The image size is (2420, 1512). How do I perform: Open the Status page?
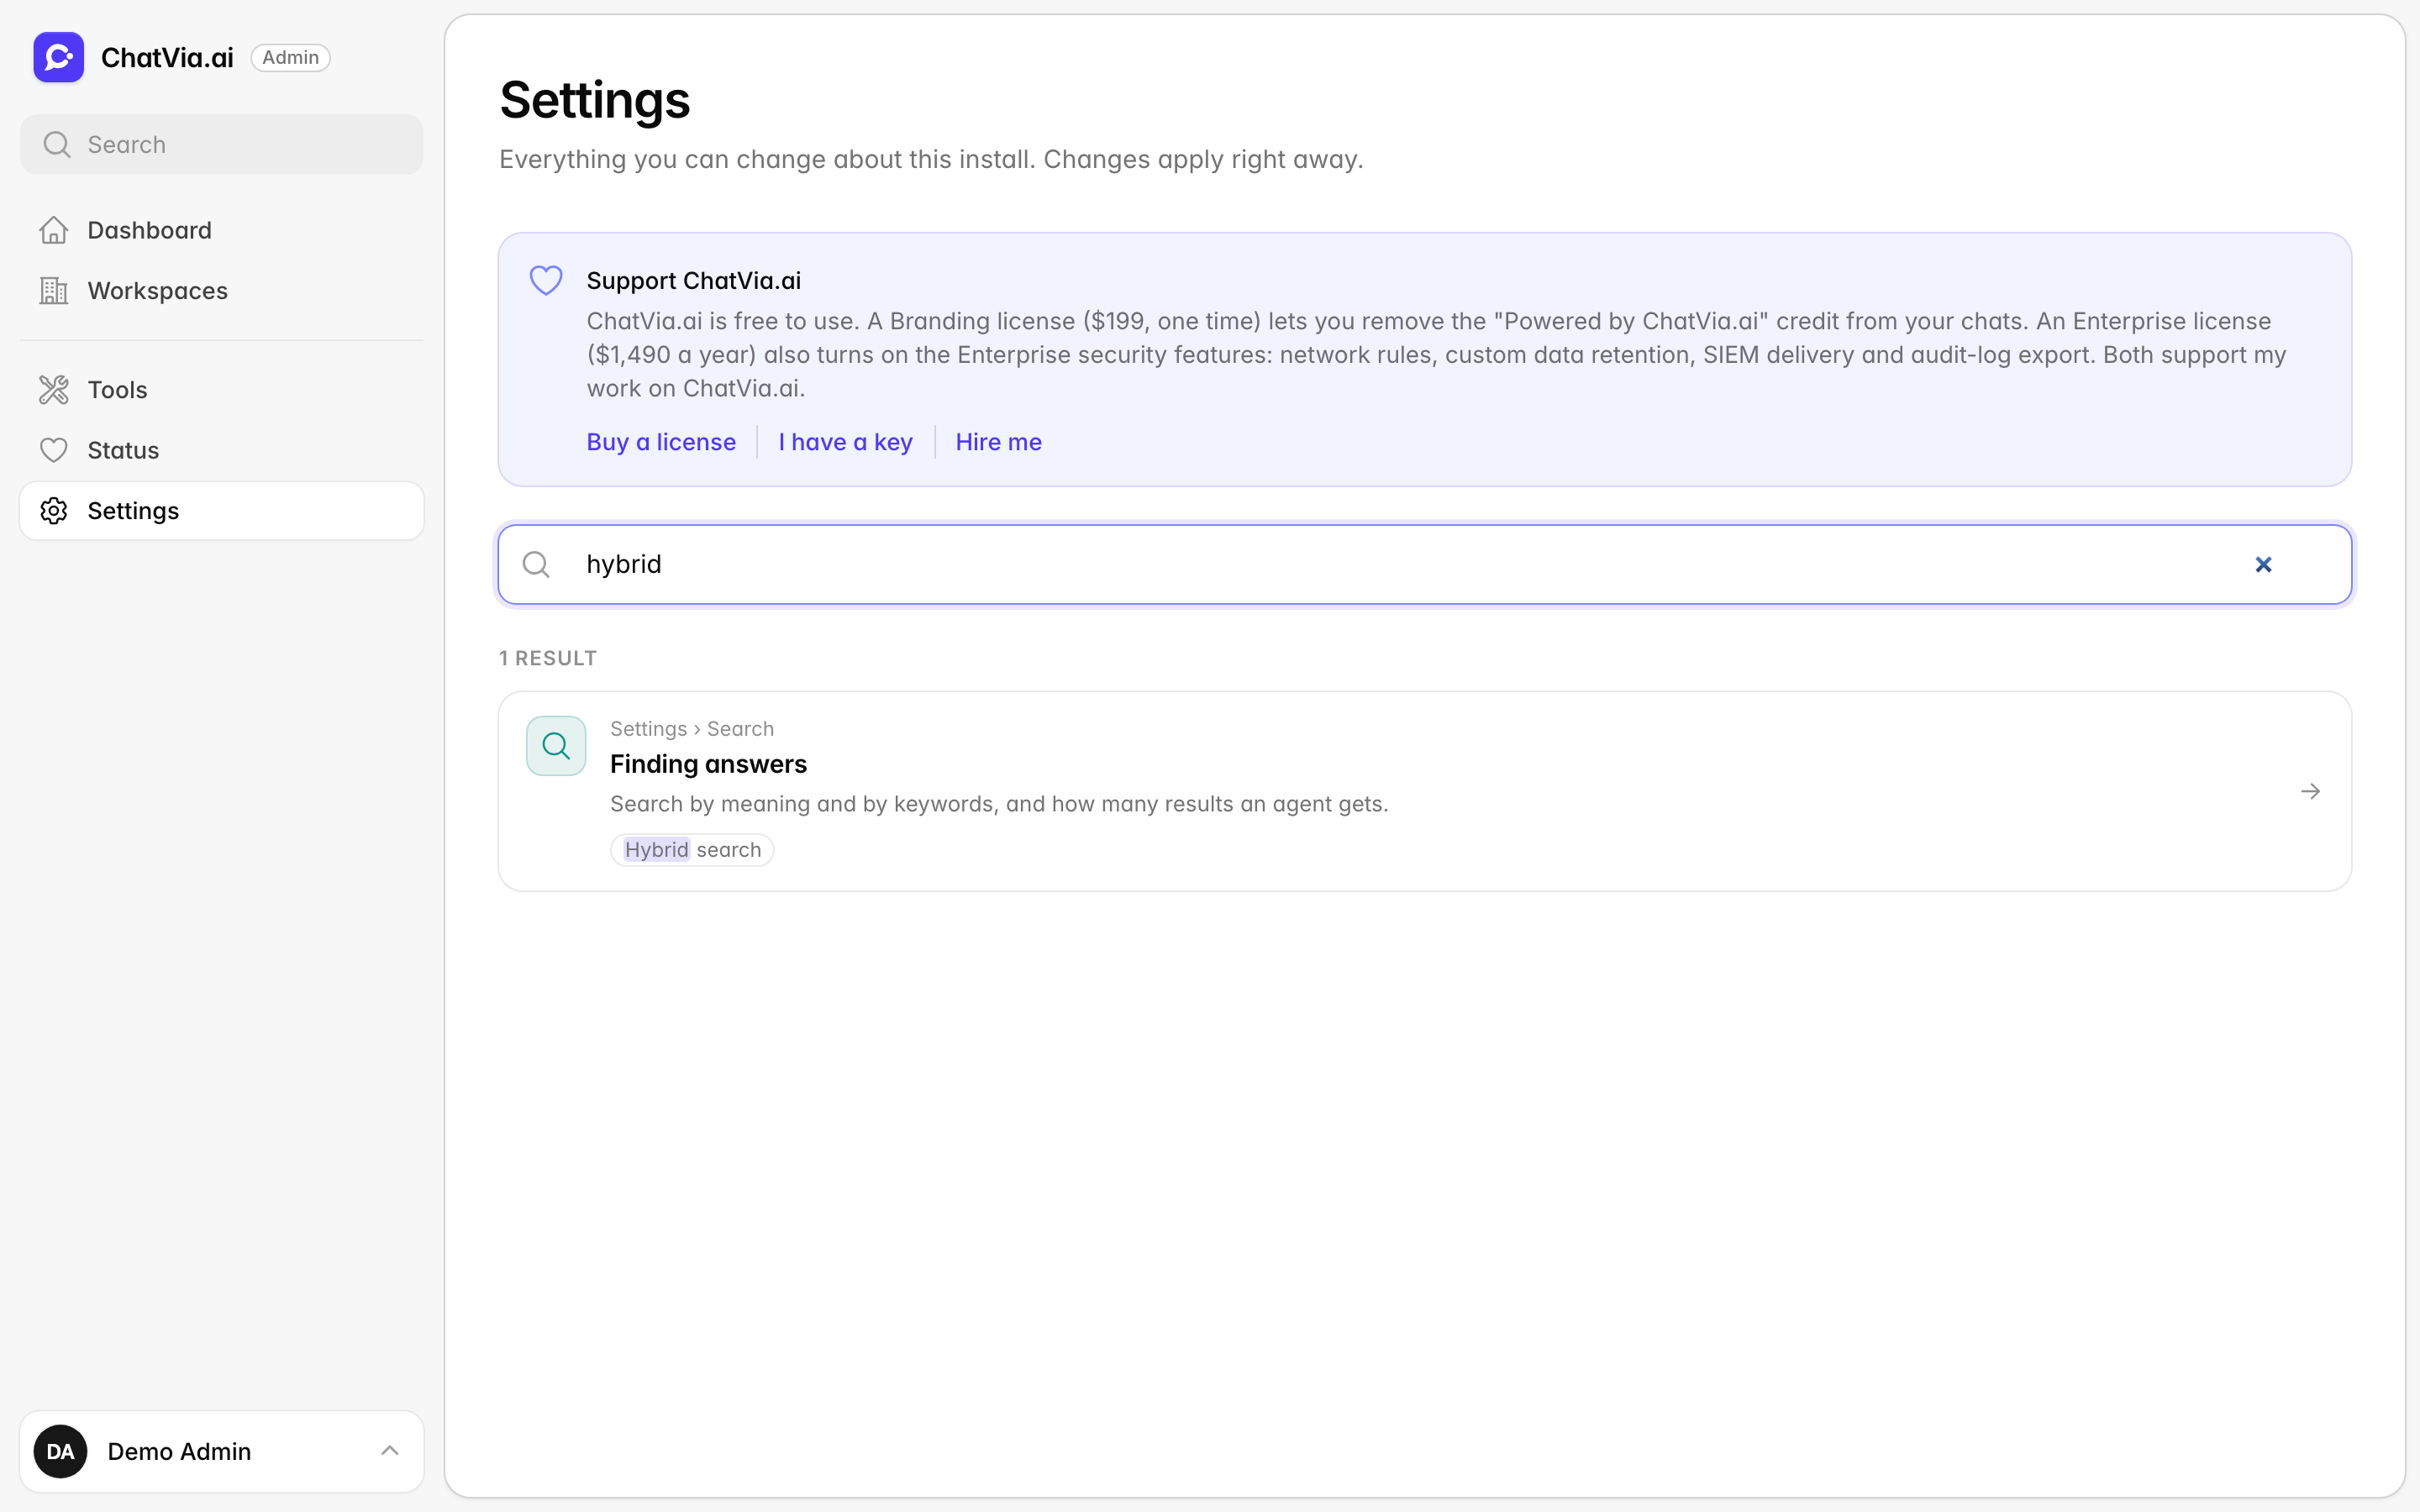tap(222, 450)
